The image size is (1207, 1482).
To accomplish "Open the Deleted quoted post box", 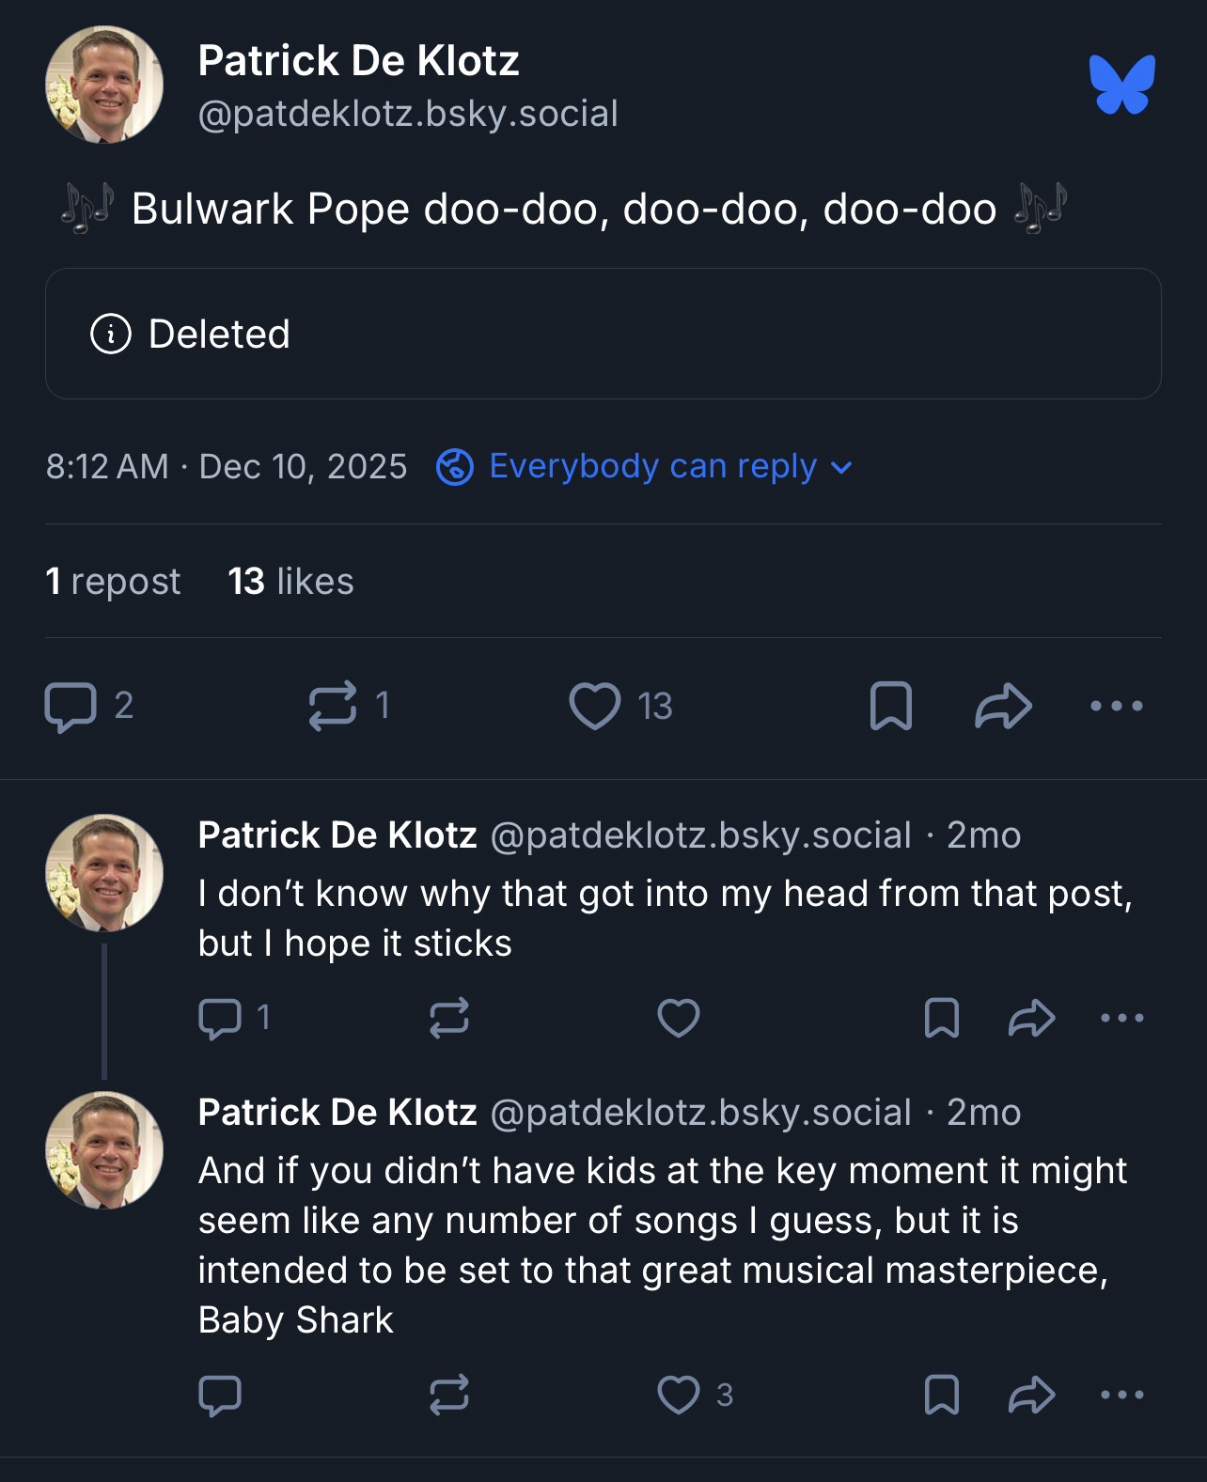I will coord(603,334).
